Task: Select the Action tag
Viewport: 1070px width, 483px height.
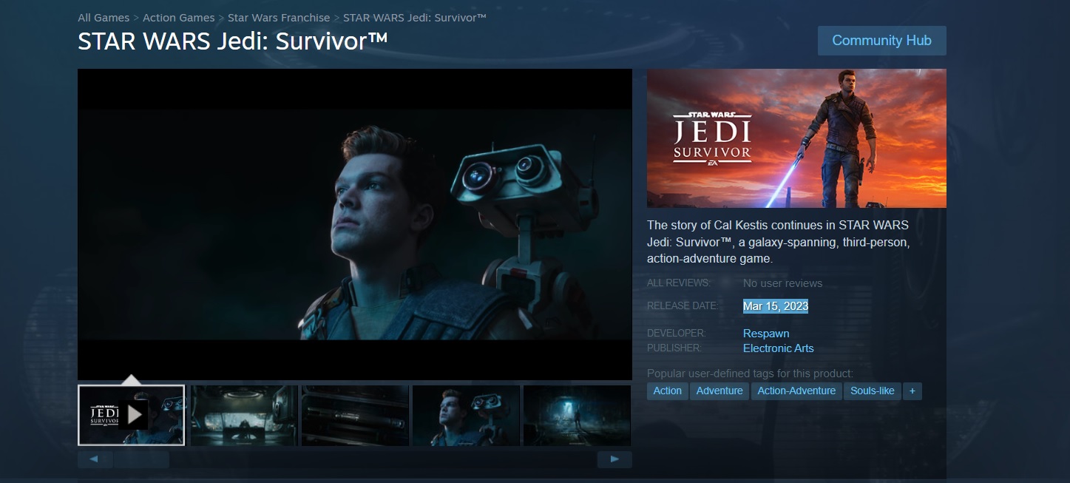Action: point(667,391)
